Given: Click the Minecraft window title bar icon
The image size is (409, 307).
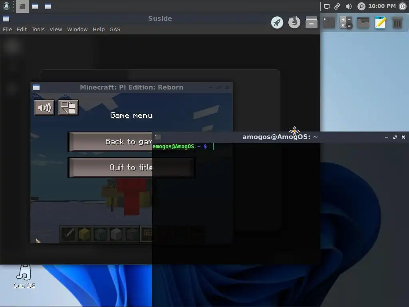Looking at the screenshot, I should 36,88.
